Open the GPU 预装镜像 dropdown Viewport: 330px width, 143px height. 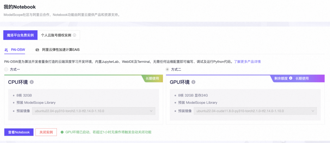(x=255, y=111)
